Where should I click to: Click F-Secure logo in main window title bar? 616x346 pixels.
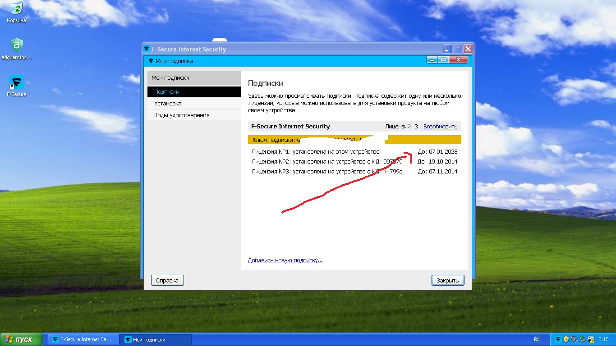tap(147, 49)
